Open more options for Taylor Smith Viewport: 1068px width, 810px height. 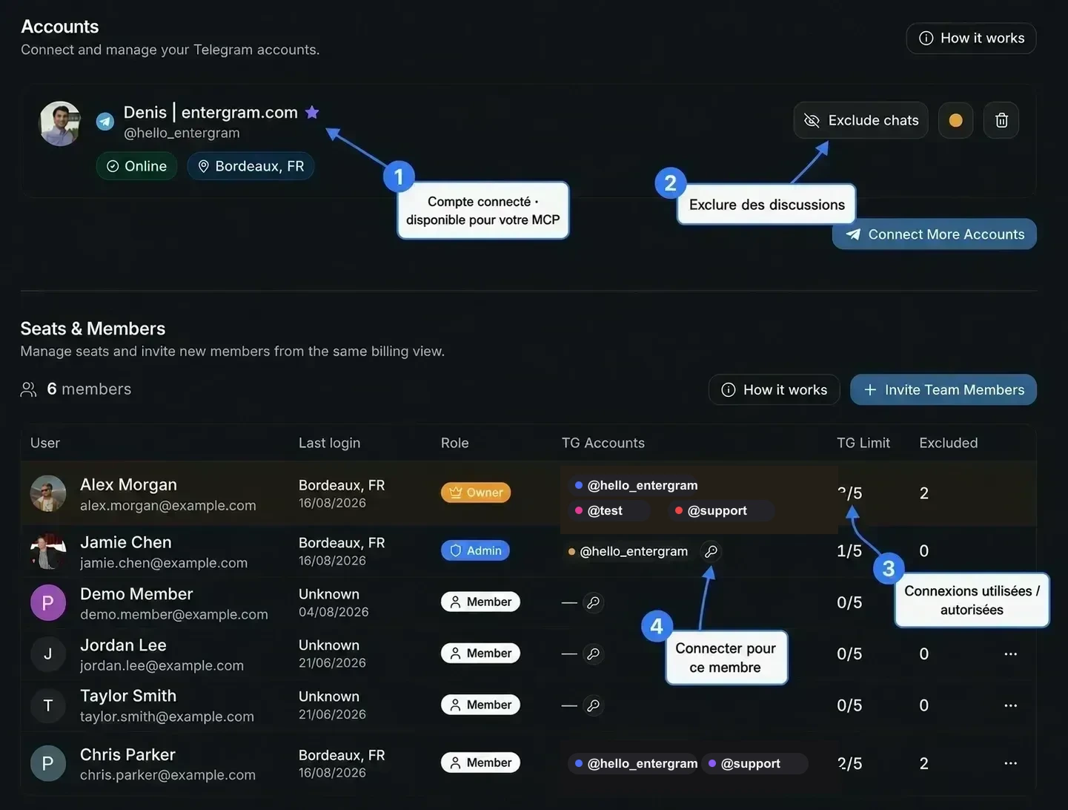[1010, 705]
